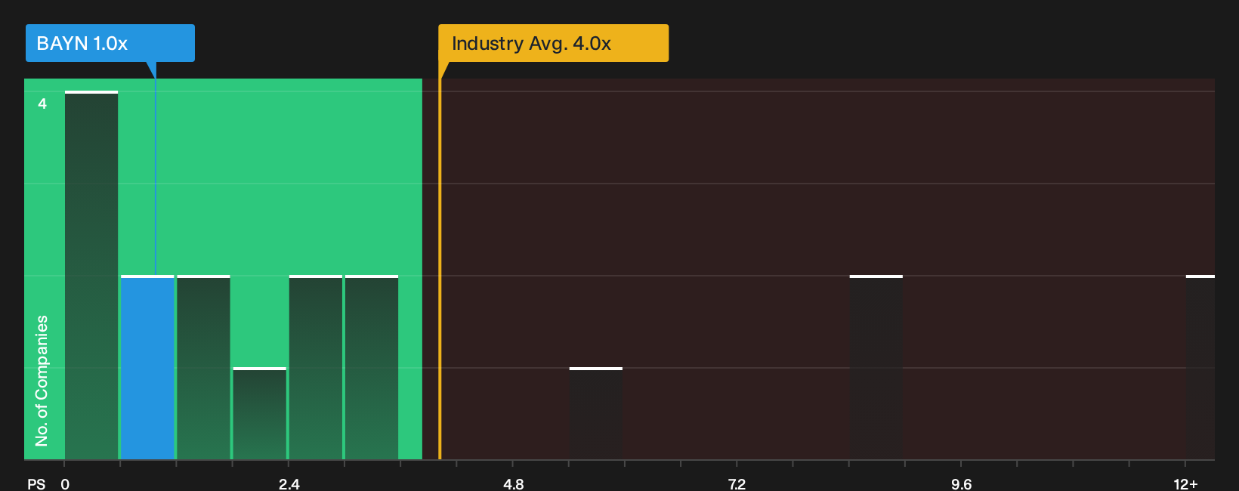Click the '4.8' x-axis label
1239x491 pixels.
point(514,484)
